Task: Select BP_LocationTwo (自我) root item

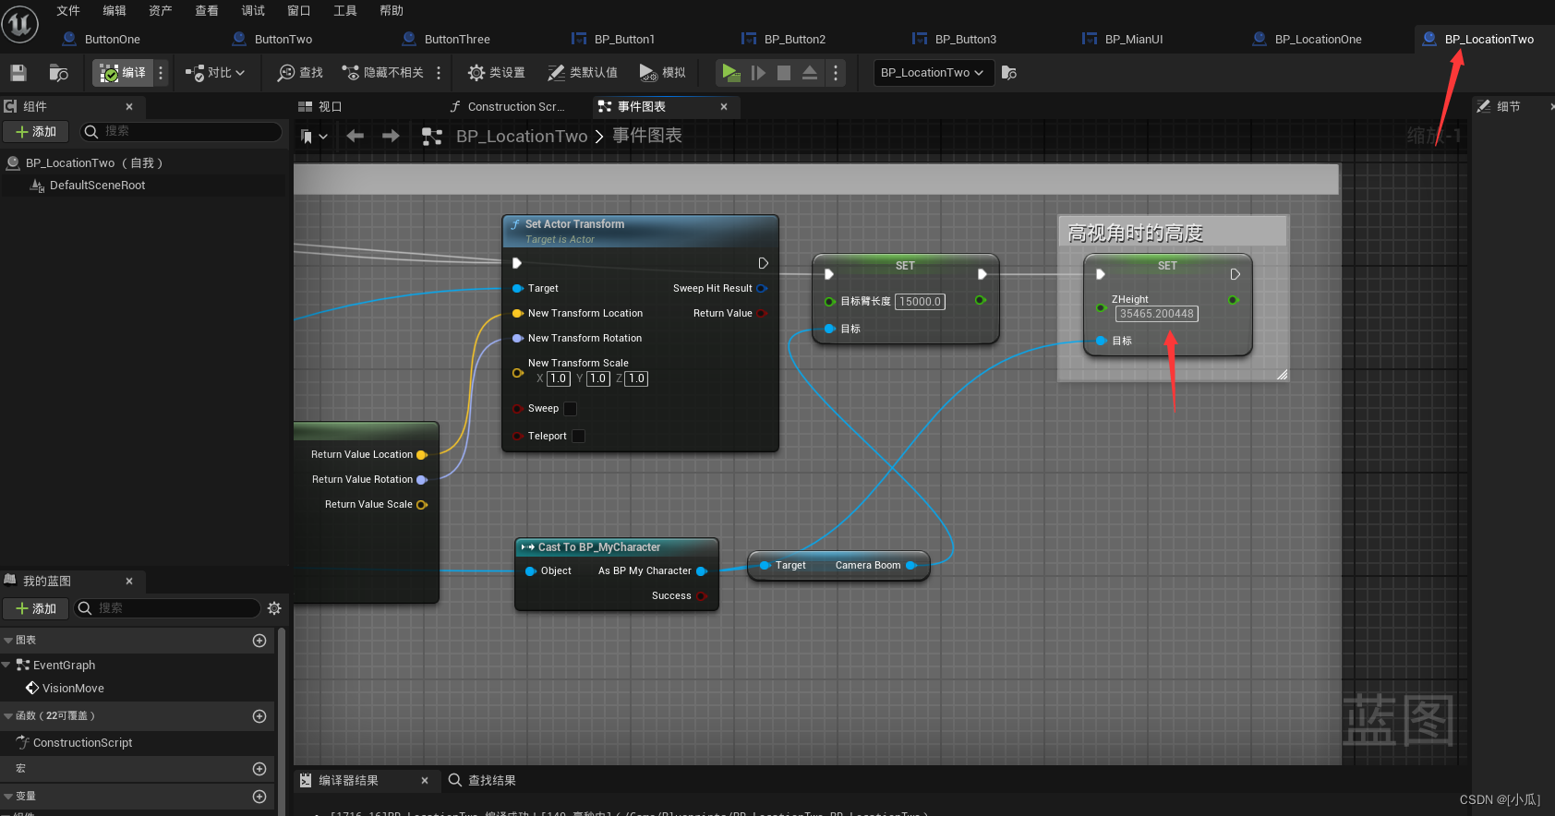Action: pos(94,162)
